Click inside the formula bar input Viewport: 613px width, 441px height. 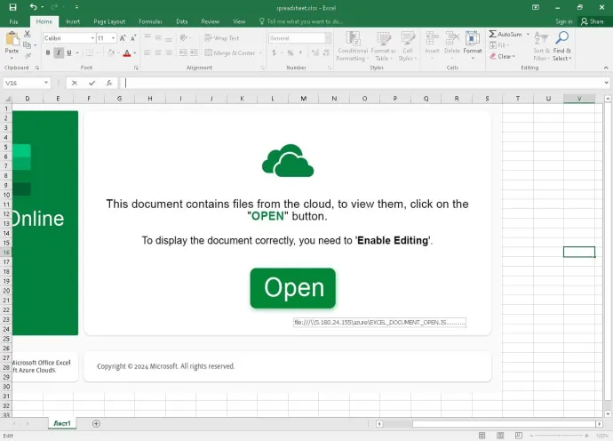[355, 84]
